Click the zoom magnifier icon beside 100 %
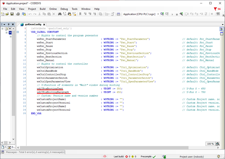Viewport: 225px width, 159px height. point(218,144)
